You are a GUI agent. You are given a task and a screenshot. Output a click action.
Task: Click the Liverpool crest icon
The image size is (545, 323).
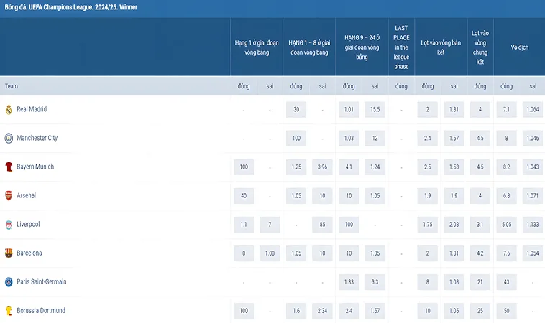point(9,225)
